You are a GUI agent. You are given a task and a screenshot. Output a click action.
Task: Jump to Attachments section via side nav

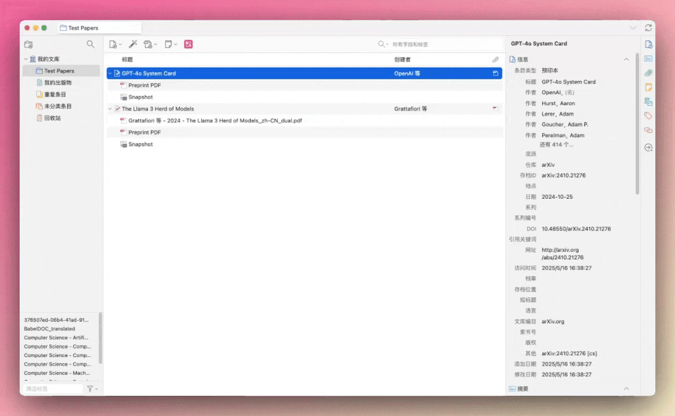[648, 73]
